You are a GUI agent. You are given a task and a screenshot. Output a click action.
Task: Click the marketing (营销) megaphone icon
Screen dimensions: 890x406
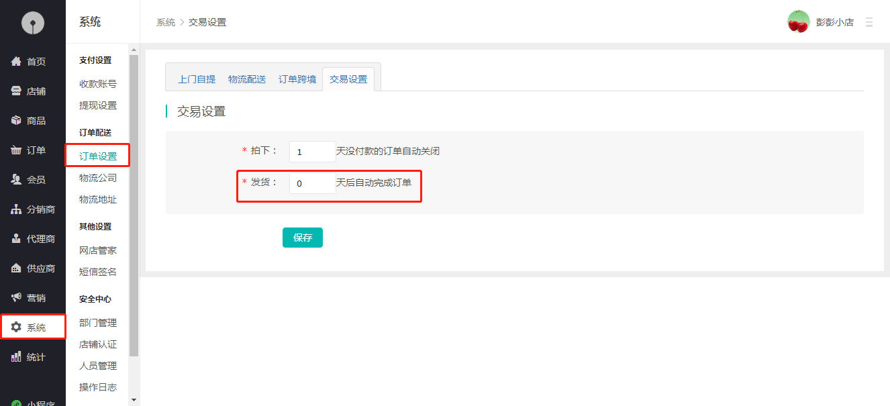(x=17, y=298)
